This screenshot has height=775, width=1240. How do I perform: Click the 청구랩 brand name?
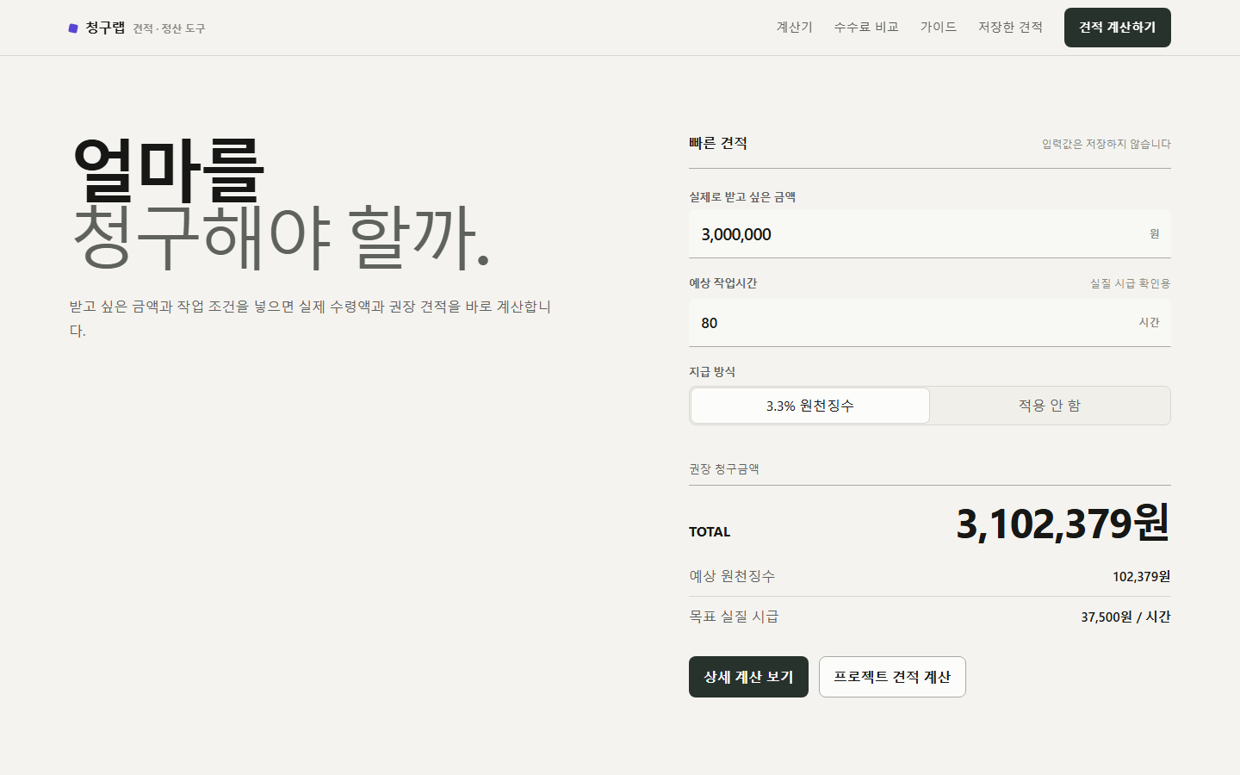point(105,28)
